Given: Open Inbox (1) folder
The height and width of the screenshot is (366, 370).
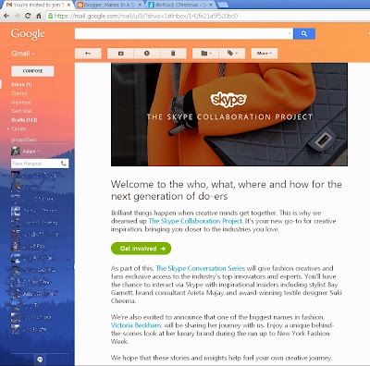Looking at the screenshot, I should 21,84.
